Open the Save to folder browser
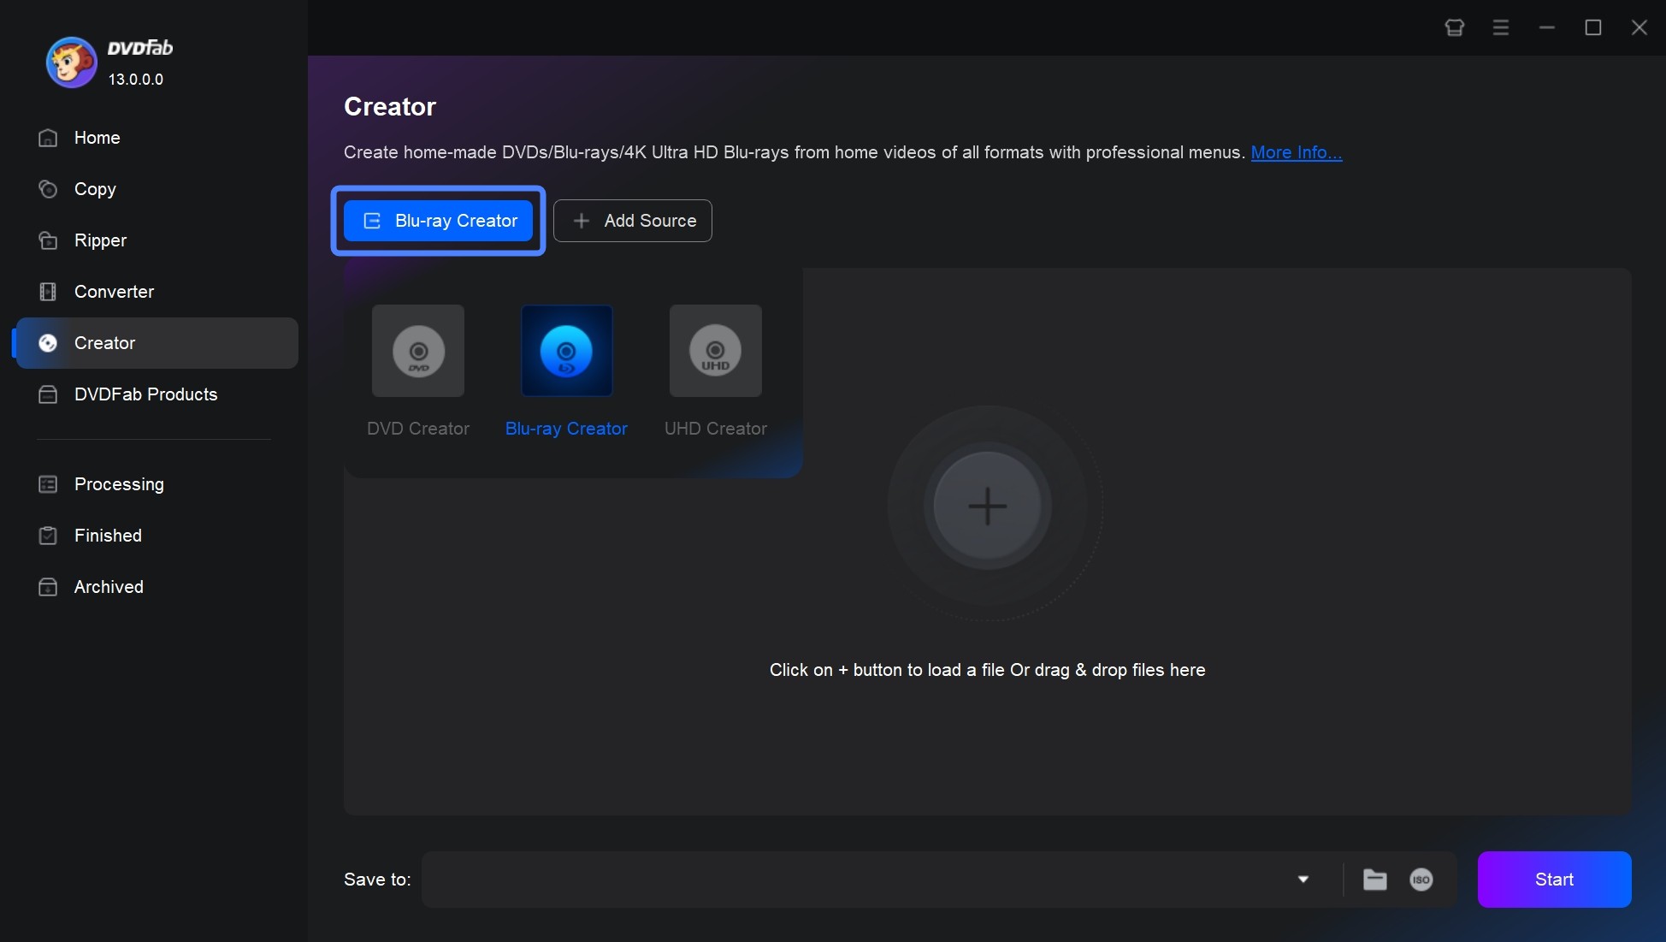The width and height of the screenshot is (1666, 942). (x=1374, y=879)
